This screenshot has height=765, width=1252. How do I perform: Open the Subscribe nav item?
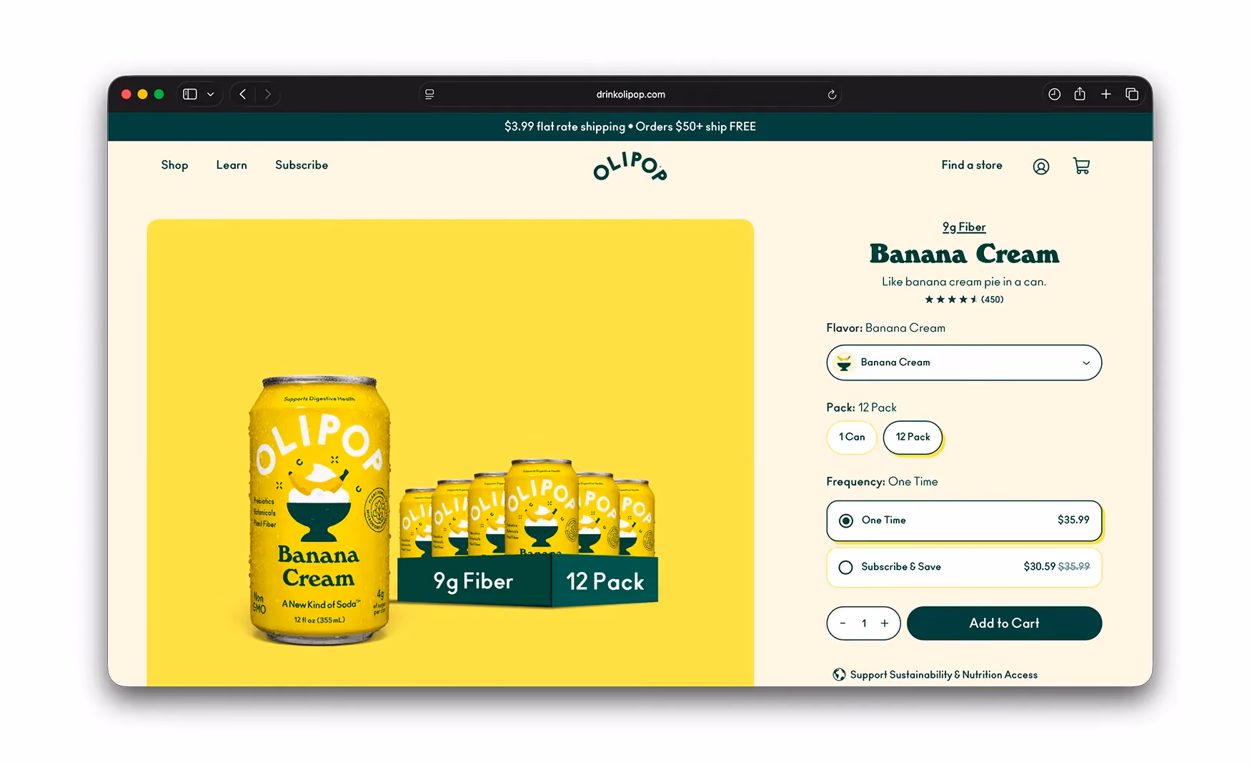pyautogui.click(x=302, y=165)
